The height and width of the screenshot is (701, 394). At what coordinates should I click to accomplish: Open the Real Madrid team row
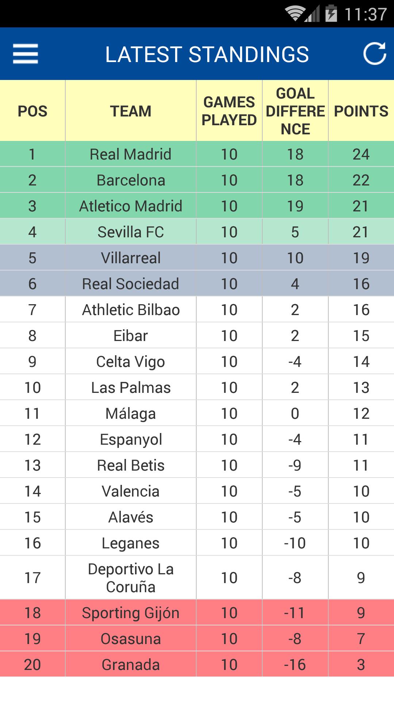coord(197,154)
